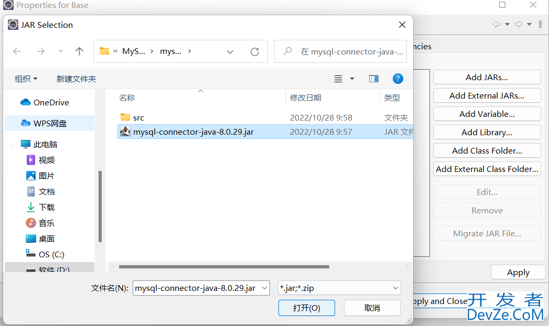Click the jar file icon in the list
549x326 pixels.
125,132
